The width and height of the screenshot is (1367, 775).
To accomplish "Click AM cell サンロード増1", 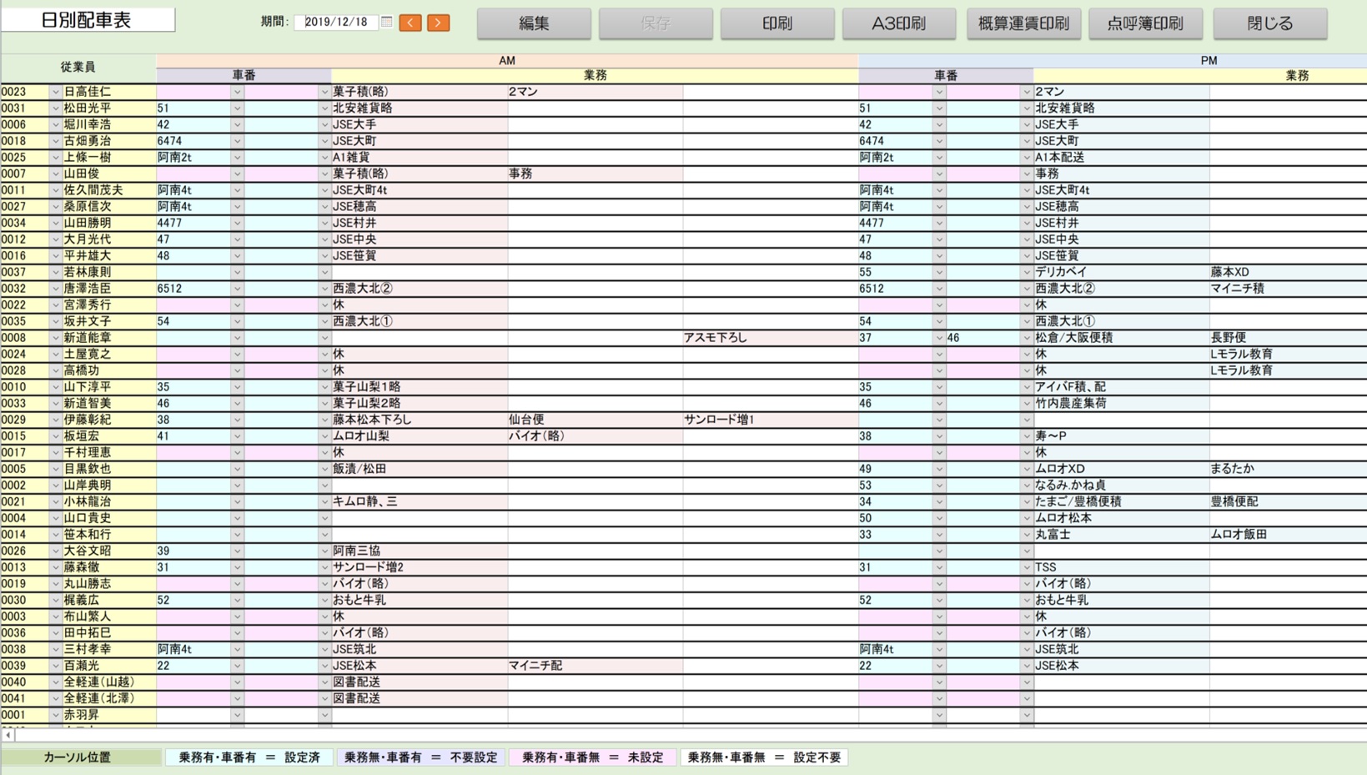I will pos(771,420).
